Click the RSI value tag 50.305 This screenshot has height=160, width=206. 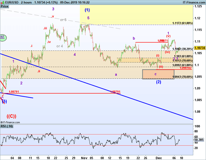pyautogui.click(x=199, y=140)
